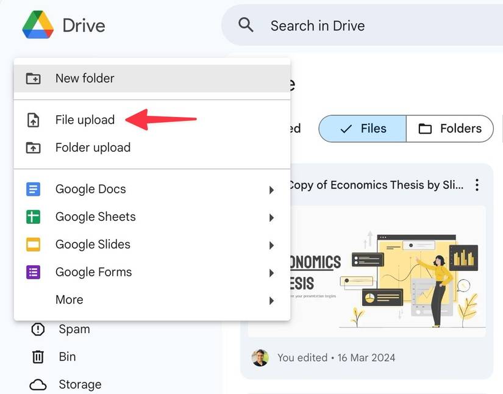Click the Google Forms purple icon
The image size is (503, 394).
tap(33, 272)
